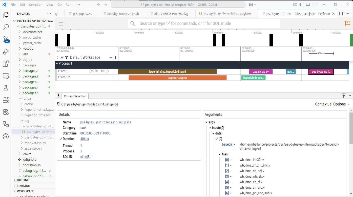The width and height of the screenshot is (353, 197).
Task: Expand the OUTLINE section
Action: (x=23, y=180)
